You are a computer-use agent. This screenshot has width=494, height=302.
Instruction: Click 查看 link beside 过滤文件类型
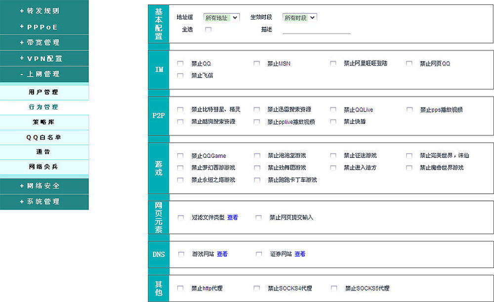tap(233, 218)
